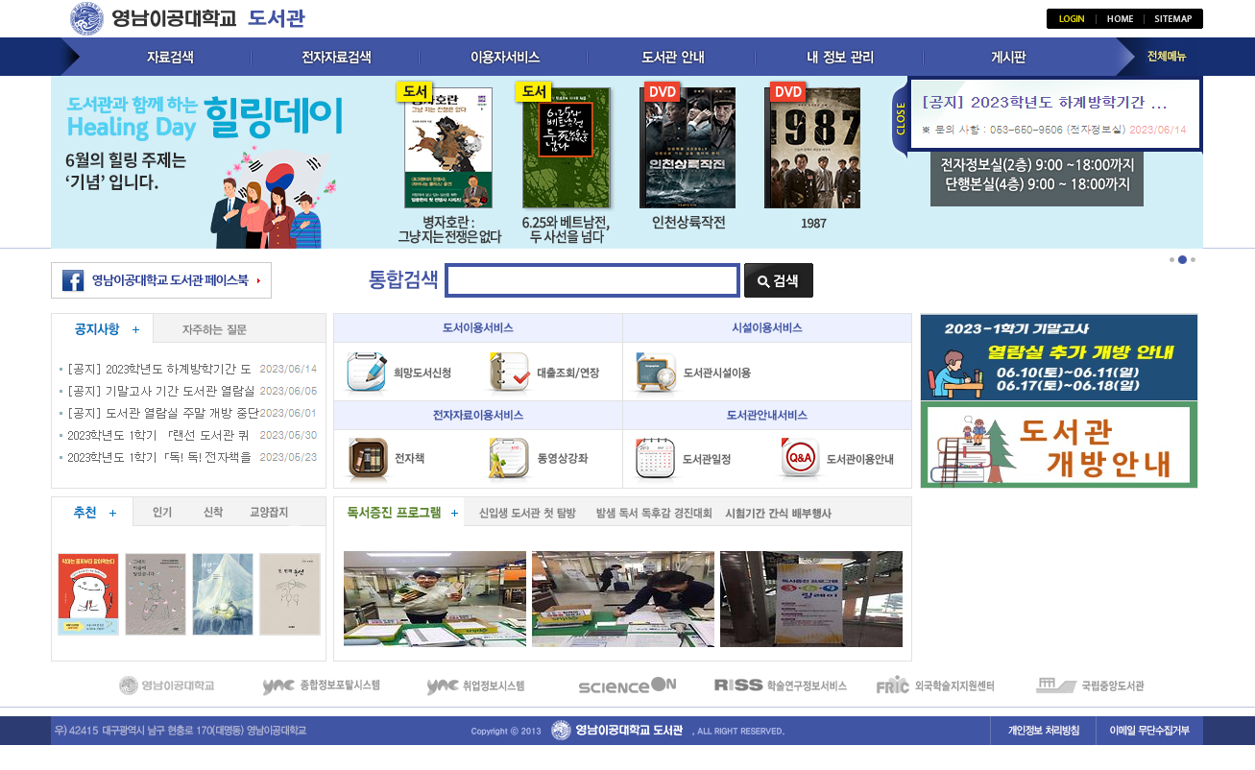Image resolution: width=1255 pixels, height=770 pixels.
Task: Open the library Facebook page icon
Action: pyautogui.click(x=73, y=280)
